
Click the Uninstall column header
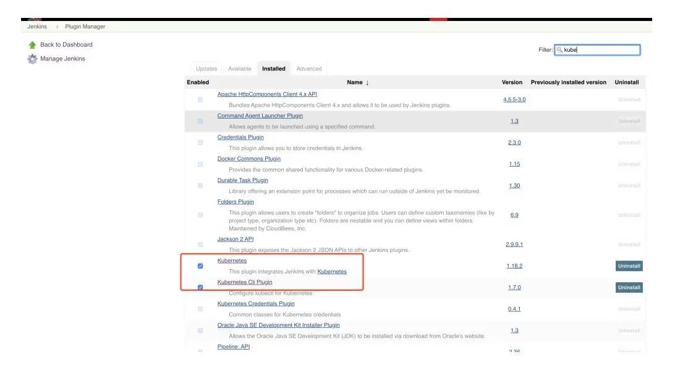click(x=627, y=83)
